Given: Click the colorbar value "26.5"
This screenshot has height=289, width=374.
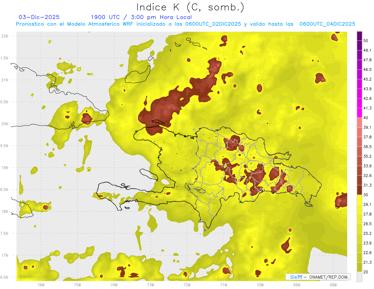Looking at the screenshot, I should tap(367, 224).
